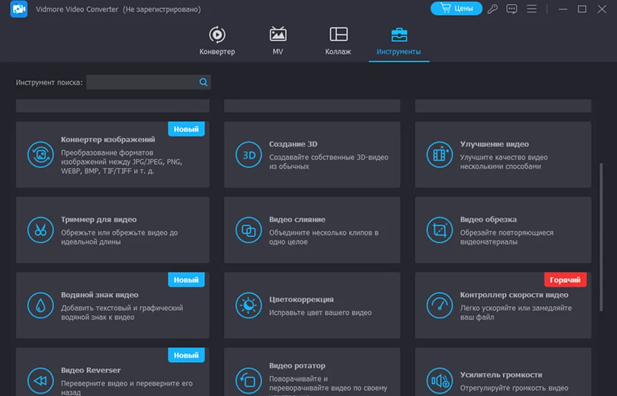Click the Видео Reverser title
The height and width of the screenshot is (396, 617).
[91, 370]
